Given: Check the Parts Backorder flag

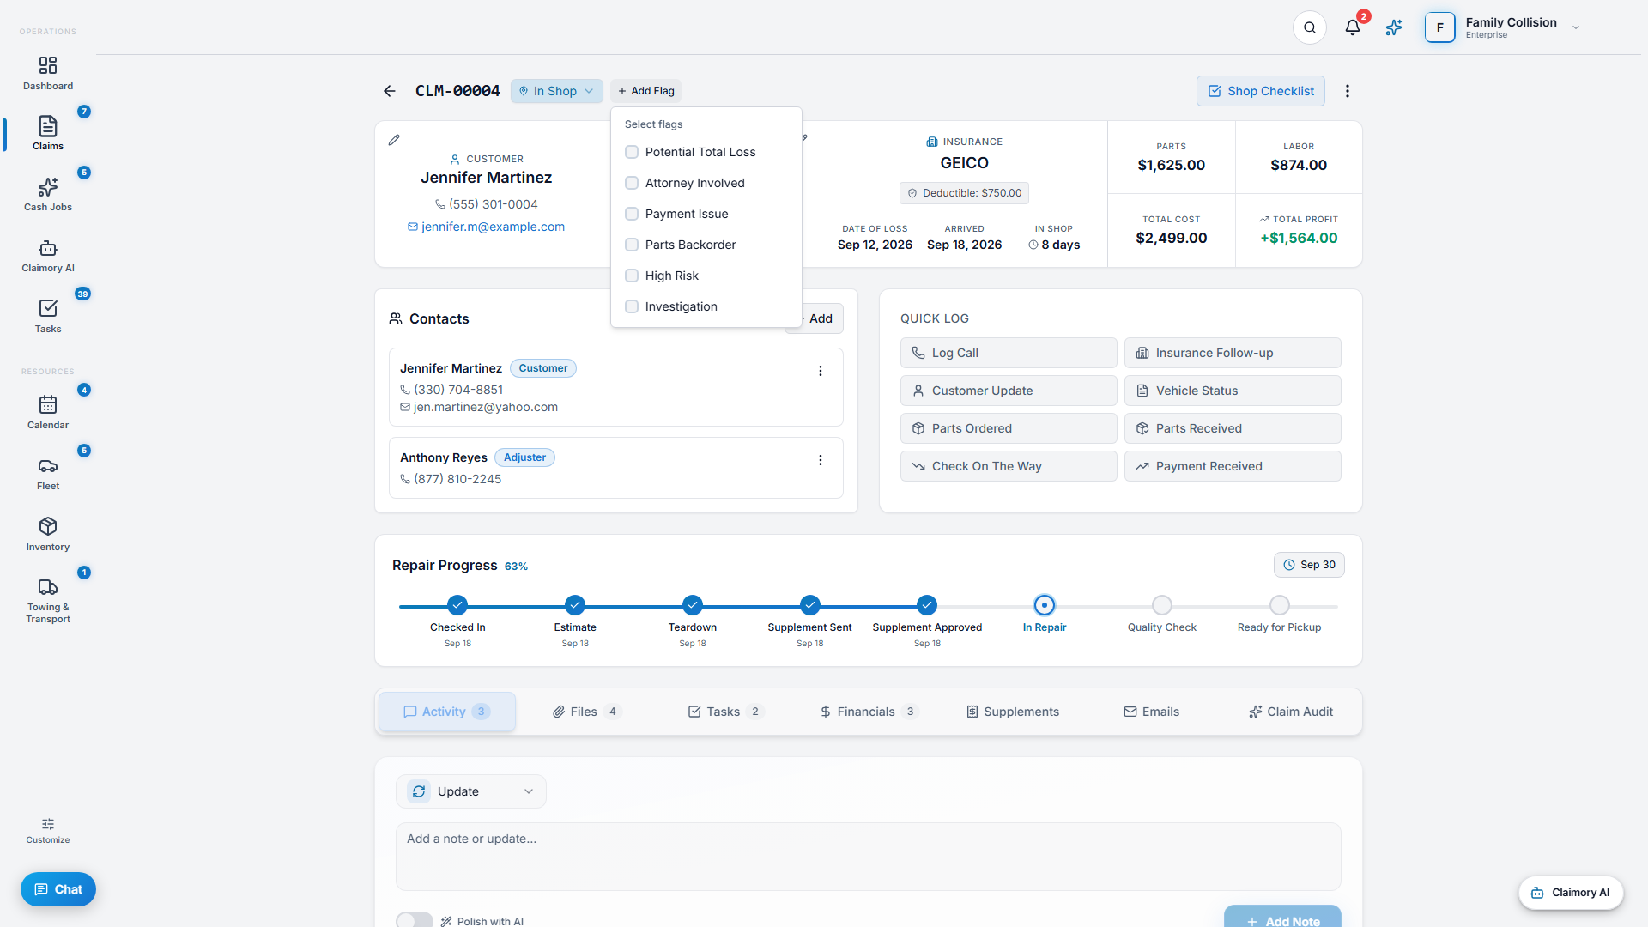Looking at the screenshot, I should pyautogui.click(x=632, y=245).
